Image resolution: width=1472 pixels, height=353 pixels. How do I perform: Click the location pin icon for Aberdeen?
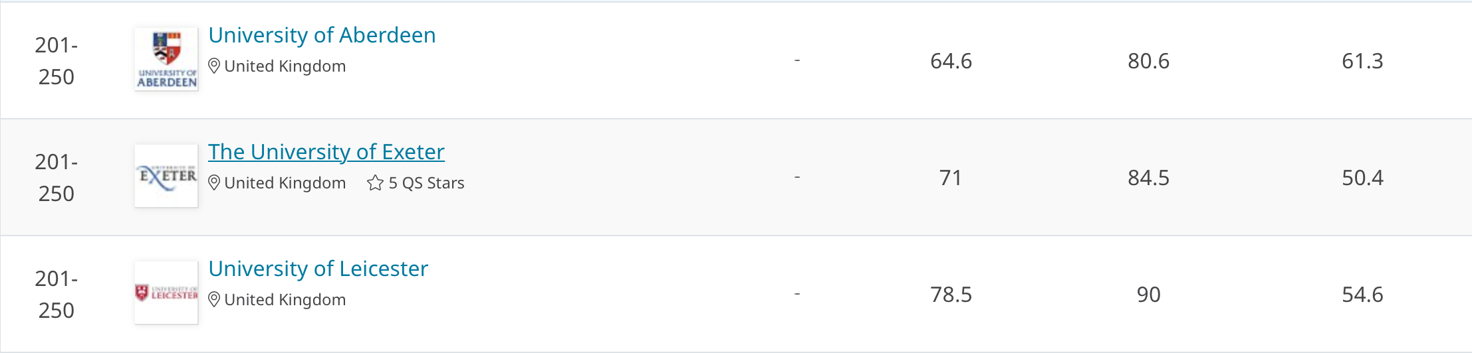pos(214,66)
